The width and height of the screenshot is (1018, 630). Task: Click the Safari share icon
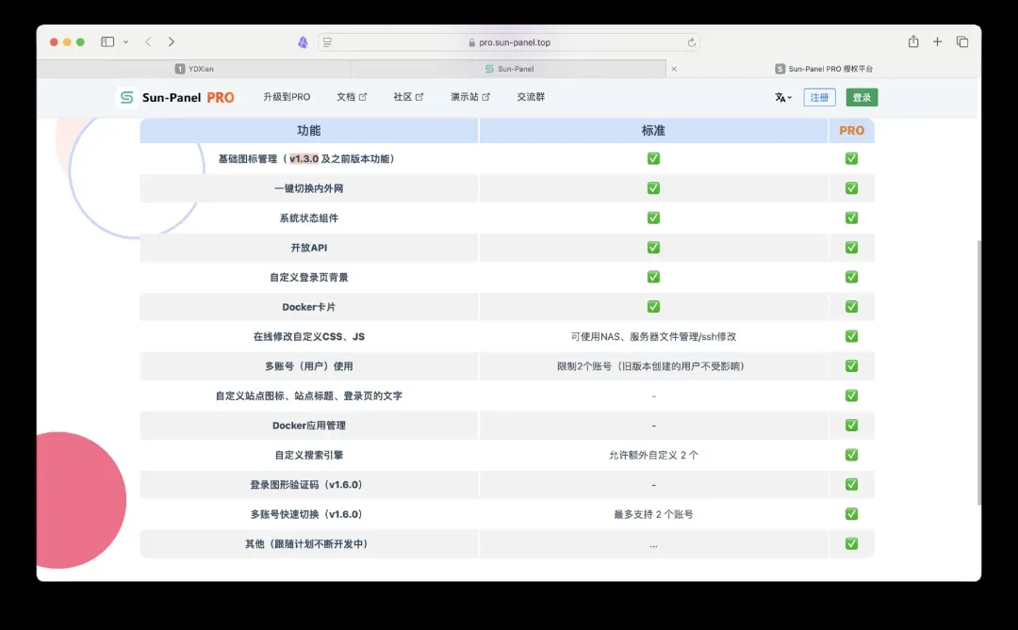tap(912, 42)
